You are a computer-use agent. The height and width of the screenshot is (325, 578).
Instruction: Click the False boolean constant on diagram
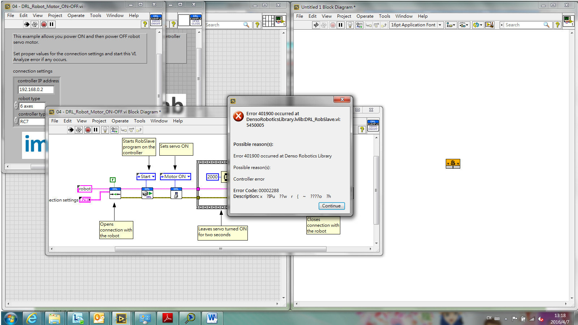[x=113, y=180]
